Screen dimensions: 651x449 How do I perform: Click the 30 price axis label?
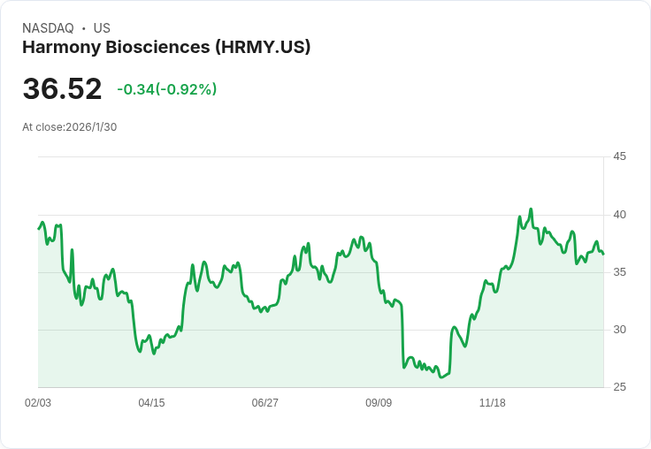click(x=619, y=330)
